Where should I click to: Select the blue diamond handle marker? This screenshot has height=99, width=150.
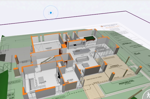(x=51, y=13)
